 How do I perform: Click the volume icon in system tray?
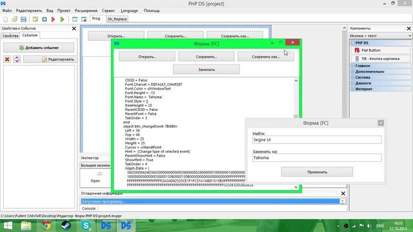[x=369, y=226]
